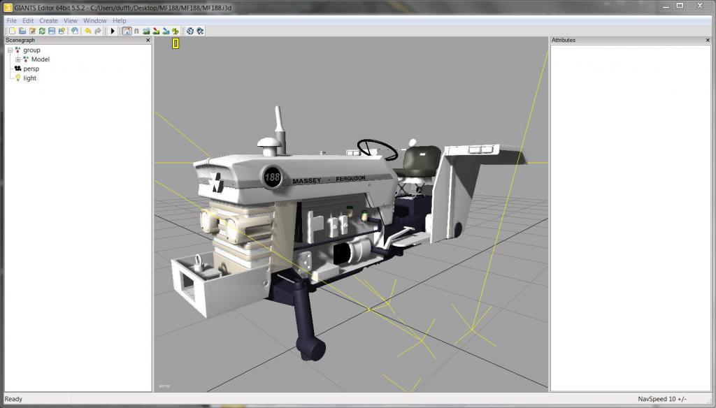Image resolution: width=716 pixels, height=408 pixels.
Task: Toggle the highlighted house-shaped toolbar button
Action: pyautogui.click(x=127, y=31)
